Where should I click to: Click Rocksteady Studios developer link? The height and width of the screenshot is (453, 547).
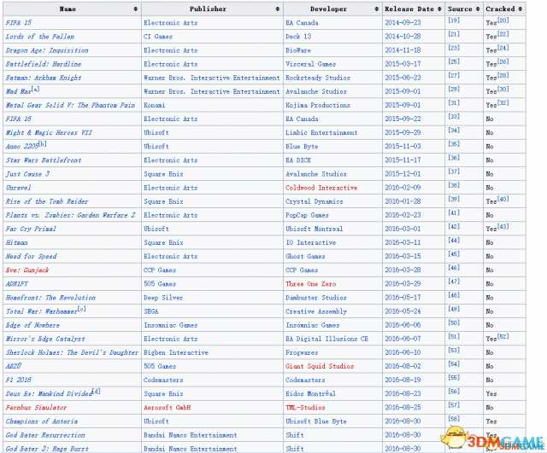tap(317, 78)
